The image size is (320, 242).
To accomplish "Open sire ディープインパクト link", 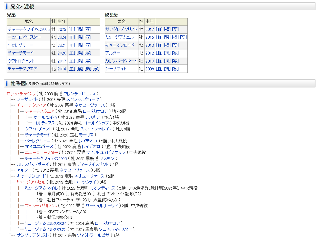I will pos(93,164).
